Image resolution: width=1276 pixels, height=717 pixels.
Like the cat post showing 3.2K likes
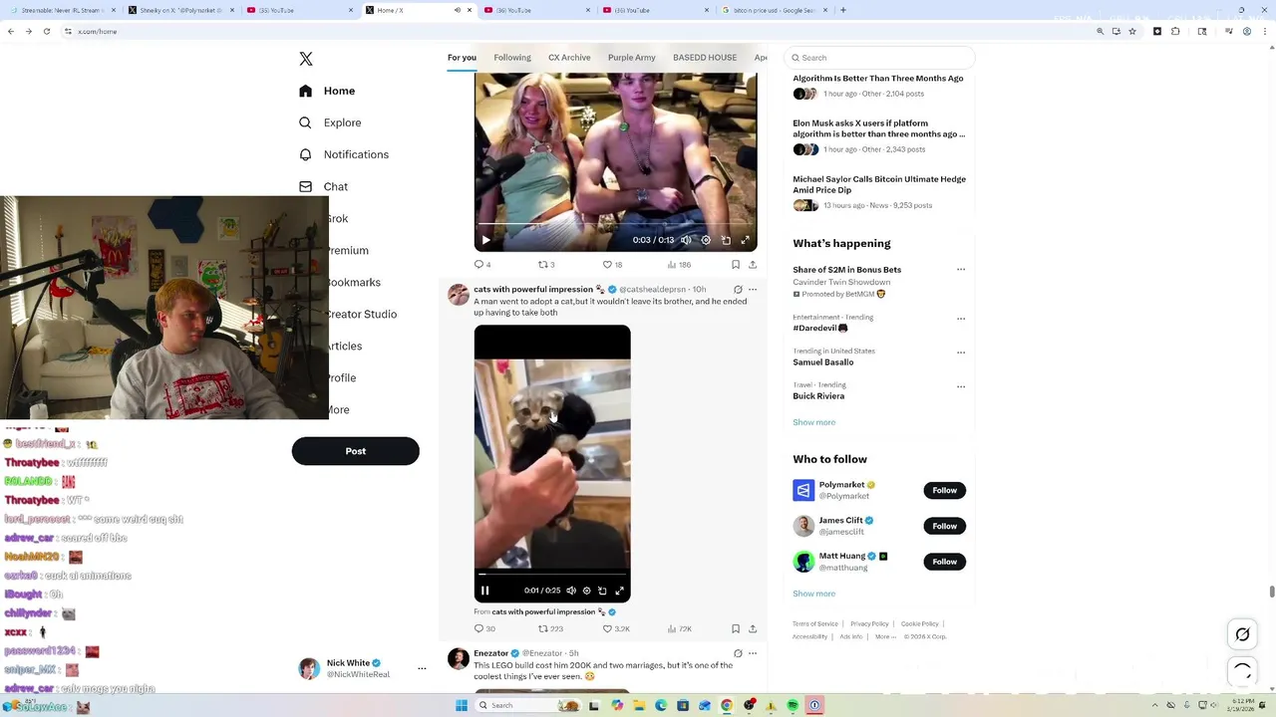pyautogui.click(x=616, y=628)
